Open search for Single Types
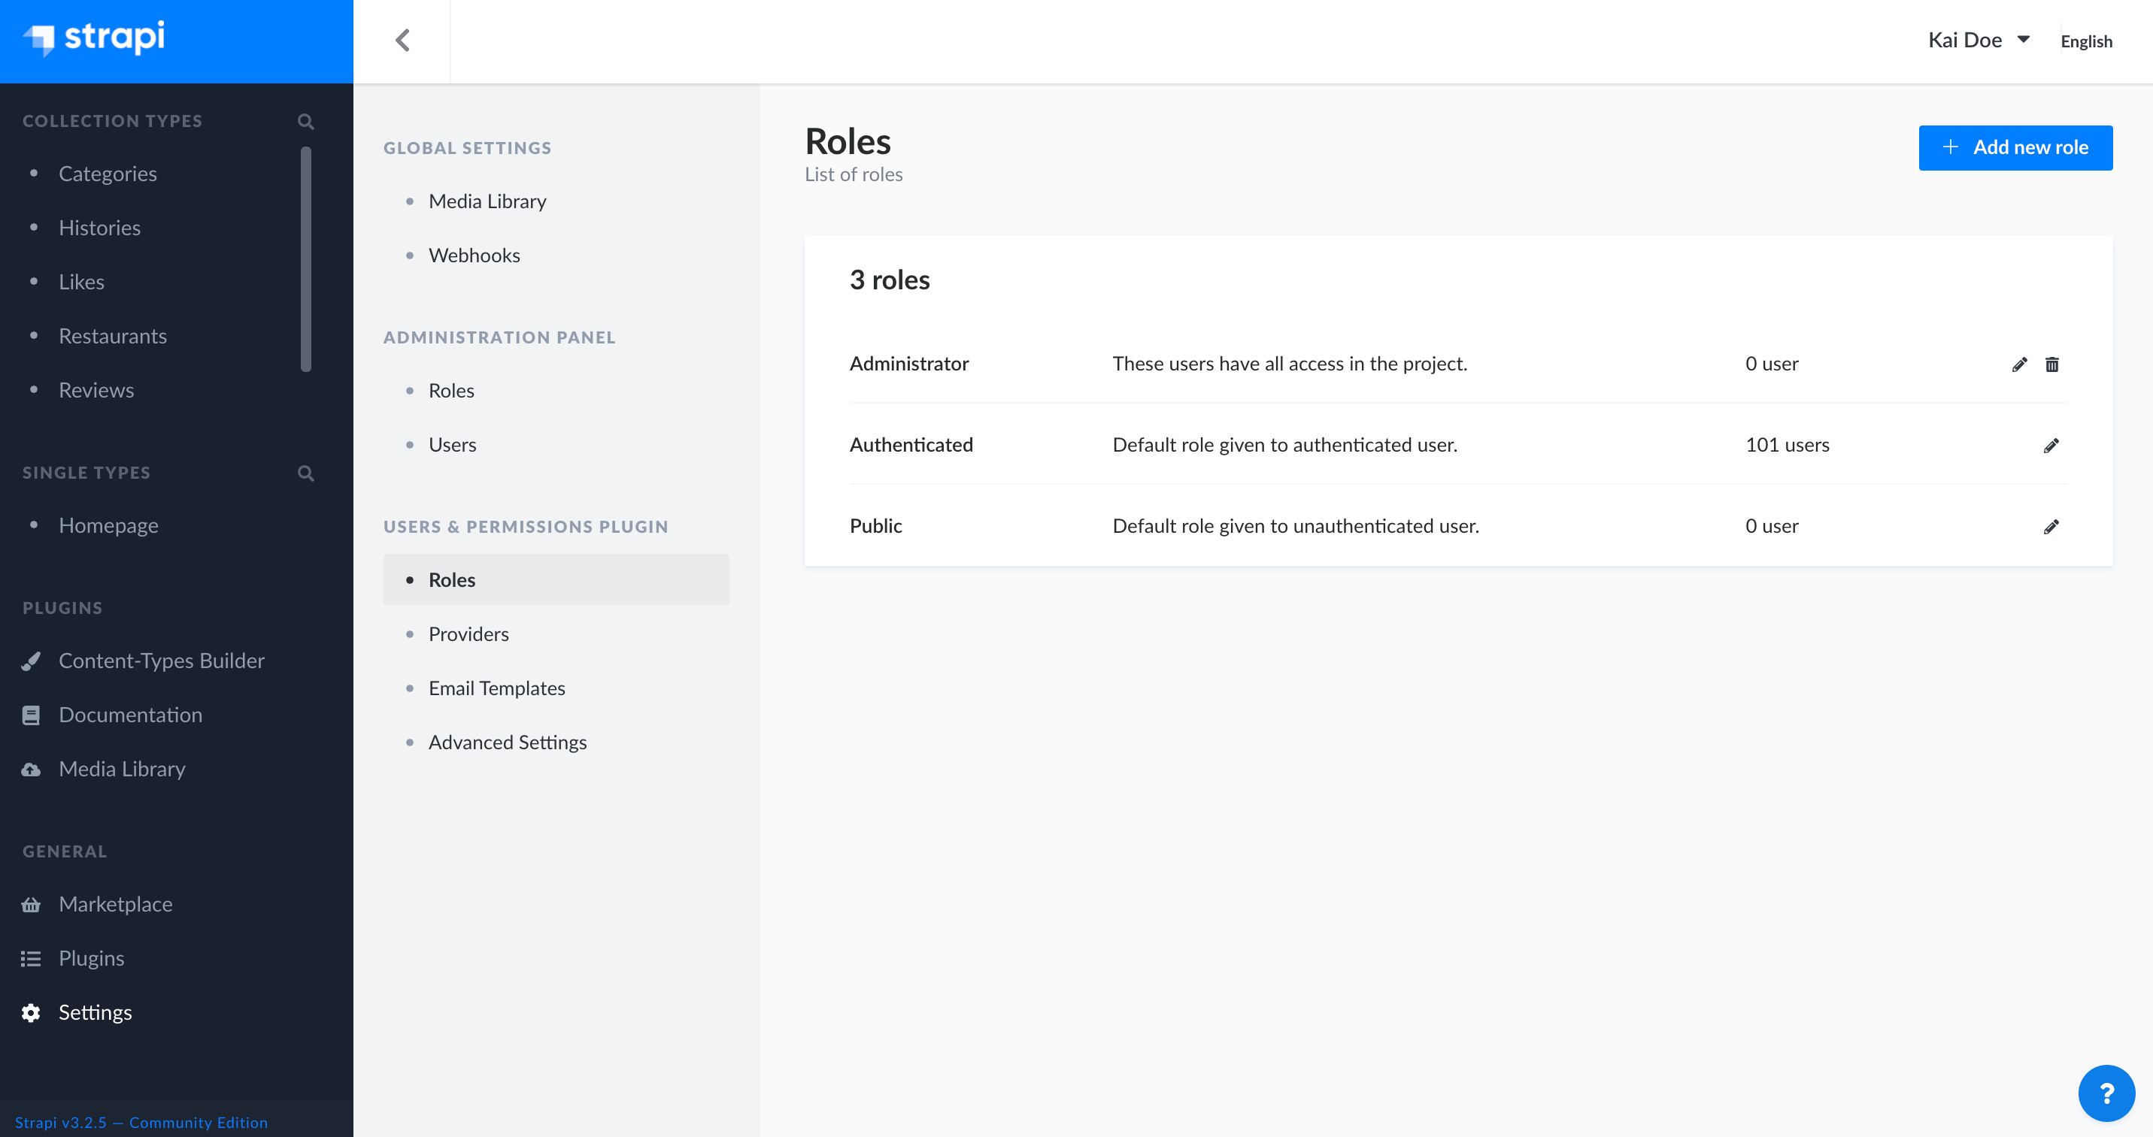 coord(306,473)
